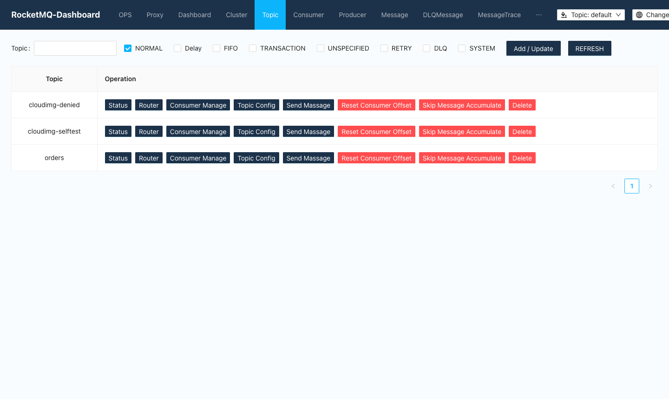Check the FIFO filter box
The height and width of the screenshot is (399, 669).
click(x=216, y=48)
